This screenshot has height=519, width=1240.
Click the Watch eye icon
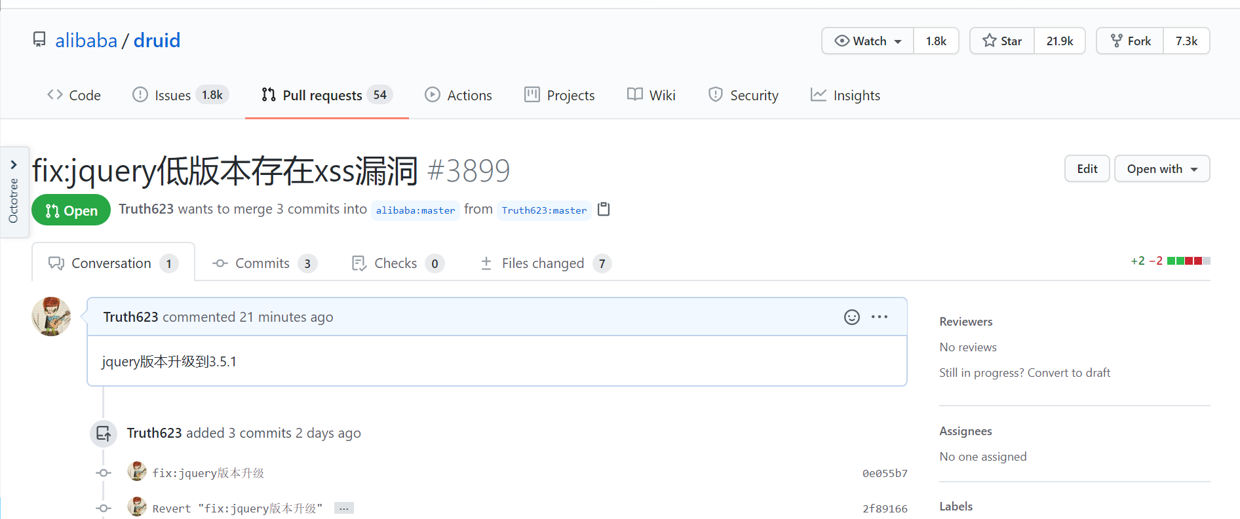[x=842, y=41]
